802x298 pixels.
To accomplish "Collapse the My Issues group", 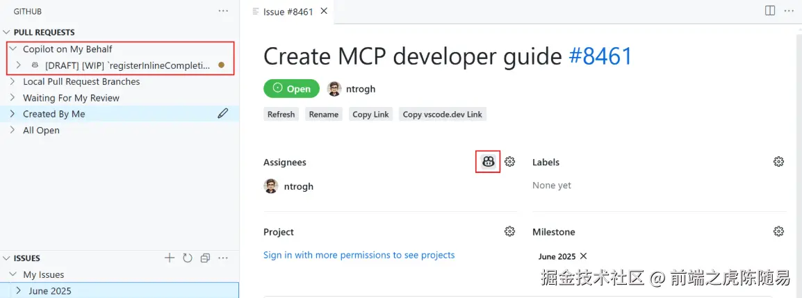I will [x=13, y=274].
